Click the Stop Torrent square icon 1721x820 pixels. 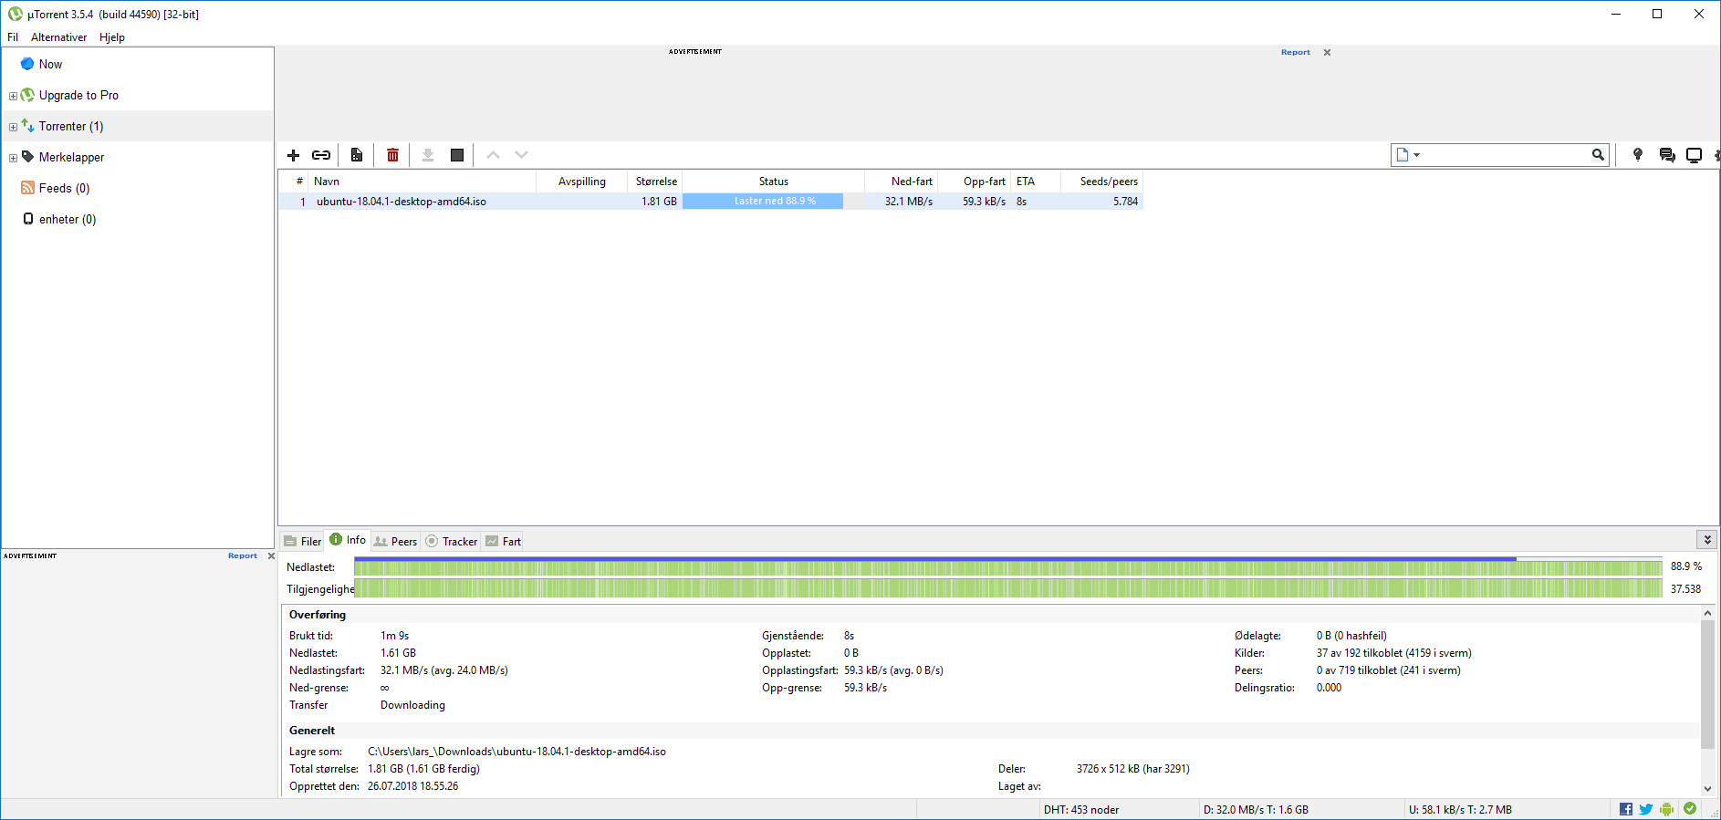[457, 155]
